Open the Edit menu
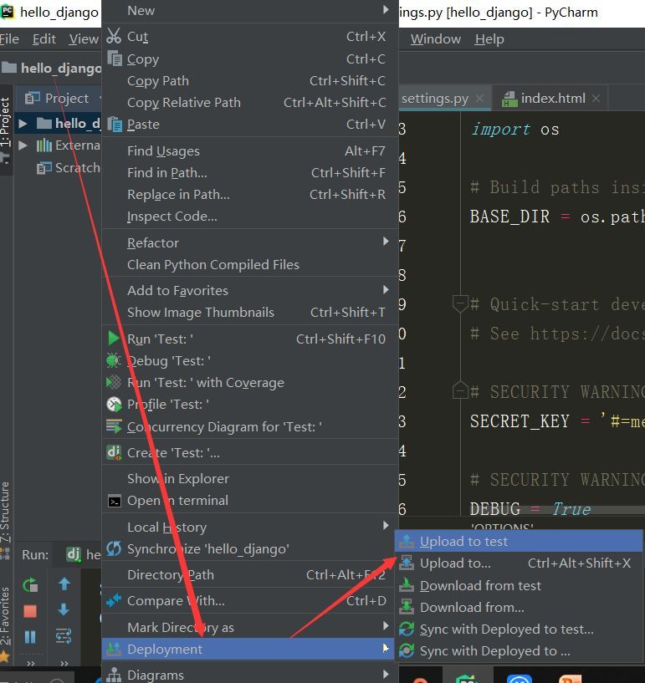Screen dimensions: 645x683 (x=44, y=39)
